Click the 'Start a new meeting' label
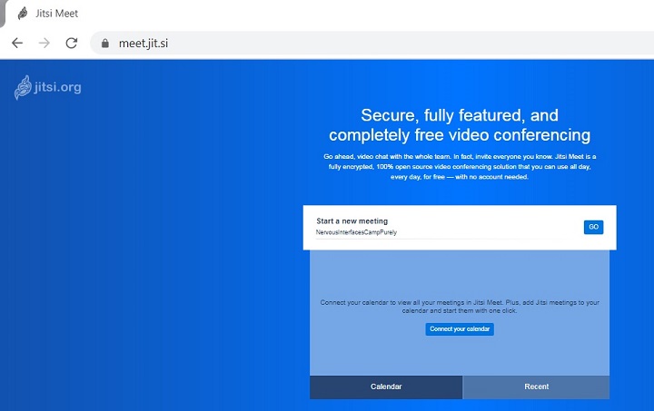This screenshot has width=654, height=411. click(352, 220)
